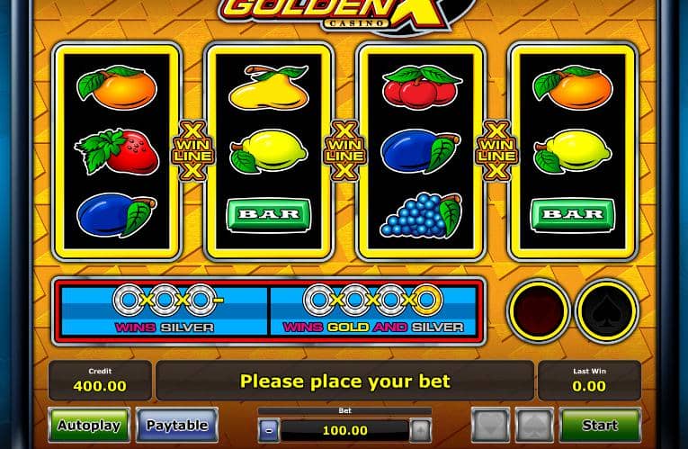This screenshot has width=688, height=449.
Task: Click the plum symbol on first reel
Action: tap(116, 215)
